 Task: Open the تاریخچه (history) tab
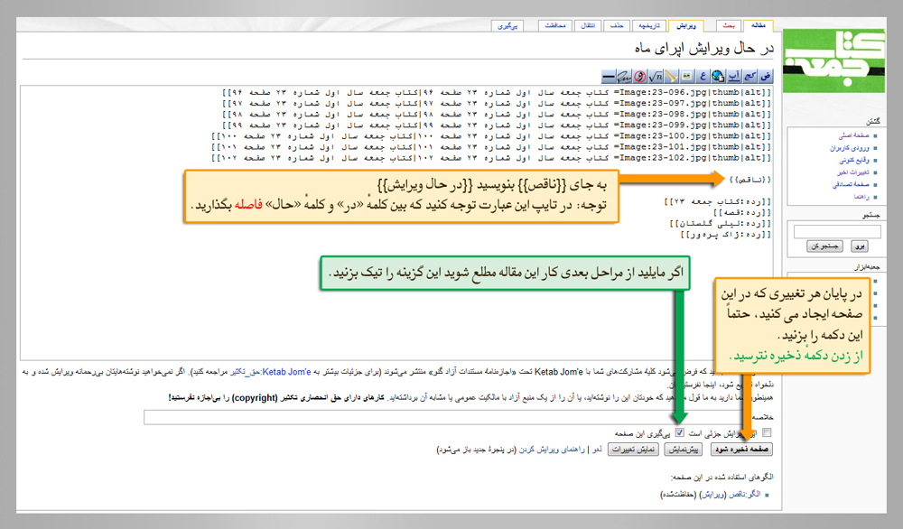tap(649, 26)
